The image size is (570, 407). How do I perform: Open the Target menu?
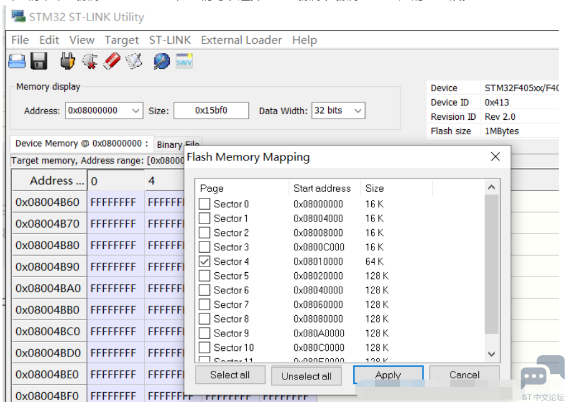tap(122, 40)
